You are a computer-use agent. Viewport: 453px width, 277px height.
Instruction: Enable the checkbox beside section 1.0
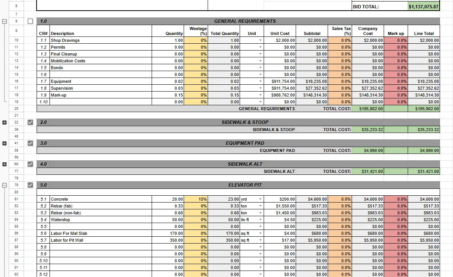click(30, 21)
